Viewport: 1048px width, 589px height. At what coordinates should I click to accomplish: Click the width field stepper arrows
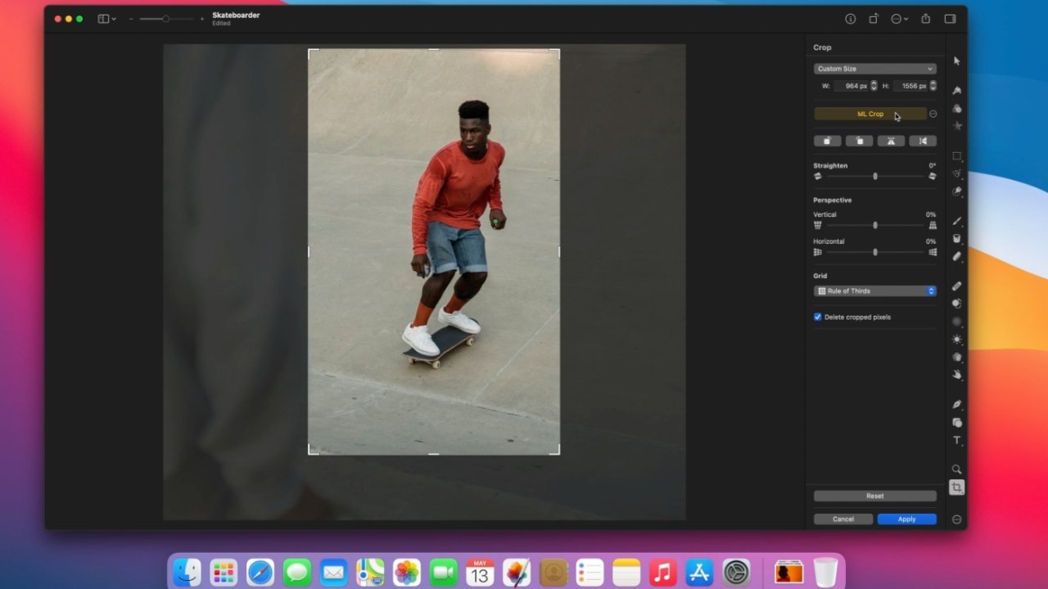tap(874, 86)
